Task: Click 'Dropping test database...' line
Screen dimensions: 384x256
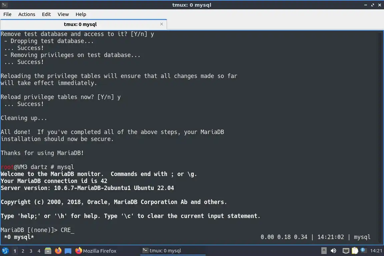Action: point(49,41)
